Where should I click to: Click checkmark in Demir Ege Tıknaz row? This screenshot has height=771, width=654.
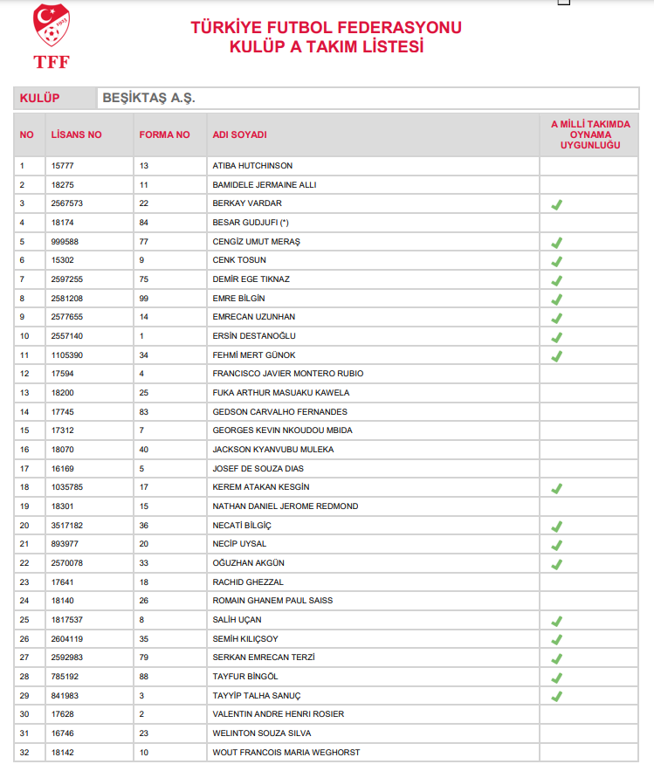coord(556,280)
